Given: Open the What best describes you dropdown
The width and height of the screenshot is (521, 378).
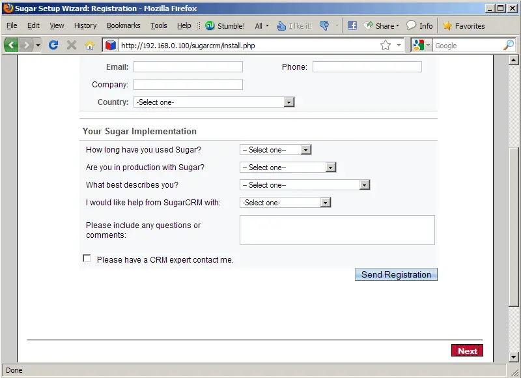Looking at the screenshot, I should [305, 185].
